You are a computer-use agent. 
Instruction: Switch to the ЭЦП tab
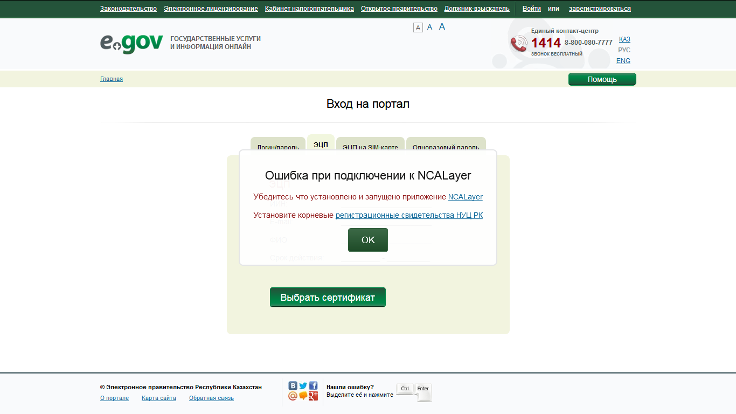click(x=321, y=143)
